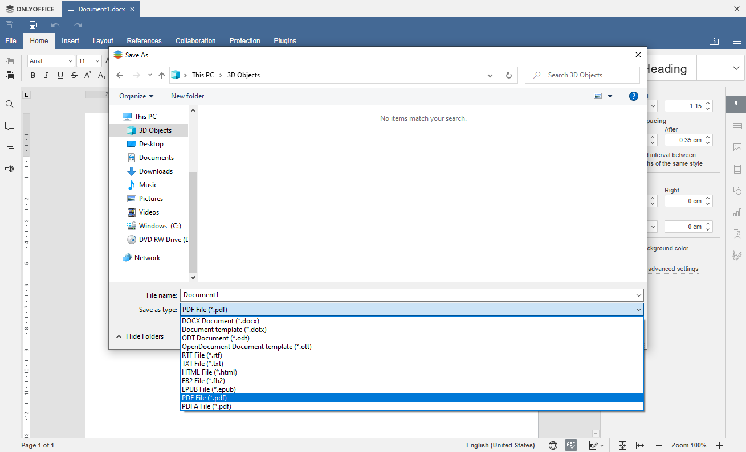The image size is (746, 452).
Task: Open the References ribbon tab
Action: [x=144, y=40]
